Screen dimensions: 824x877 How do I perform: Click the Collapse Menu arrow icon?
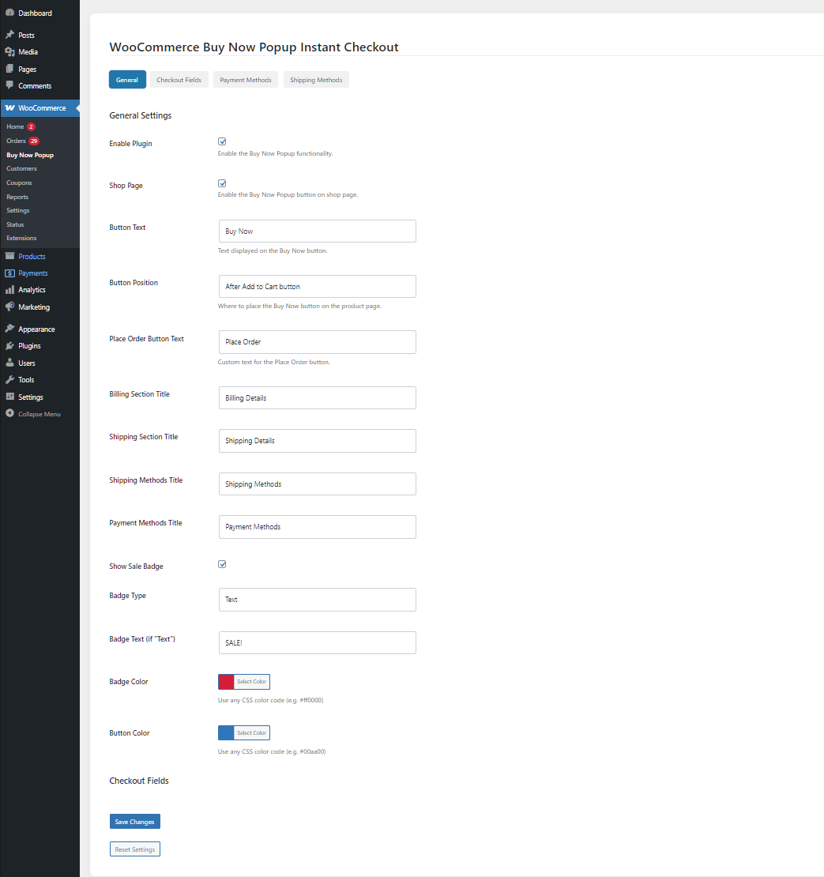click(x=9, y=414)
